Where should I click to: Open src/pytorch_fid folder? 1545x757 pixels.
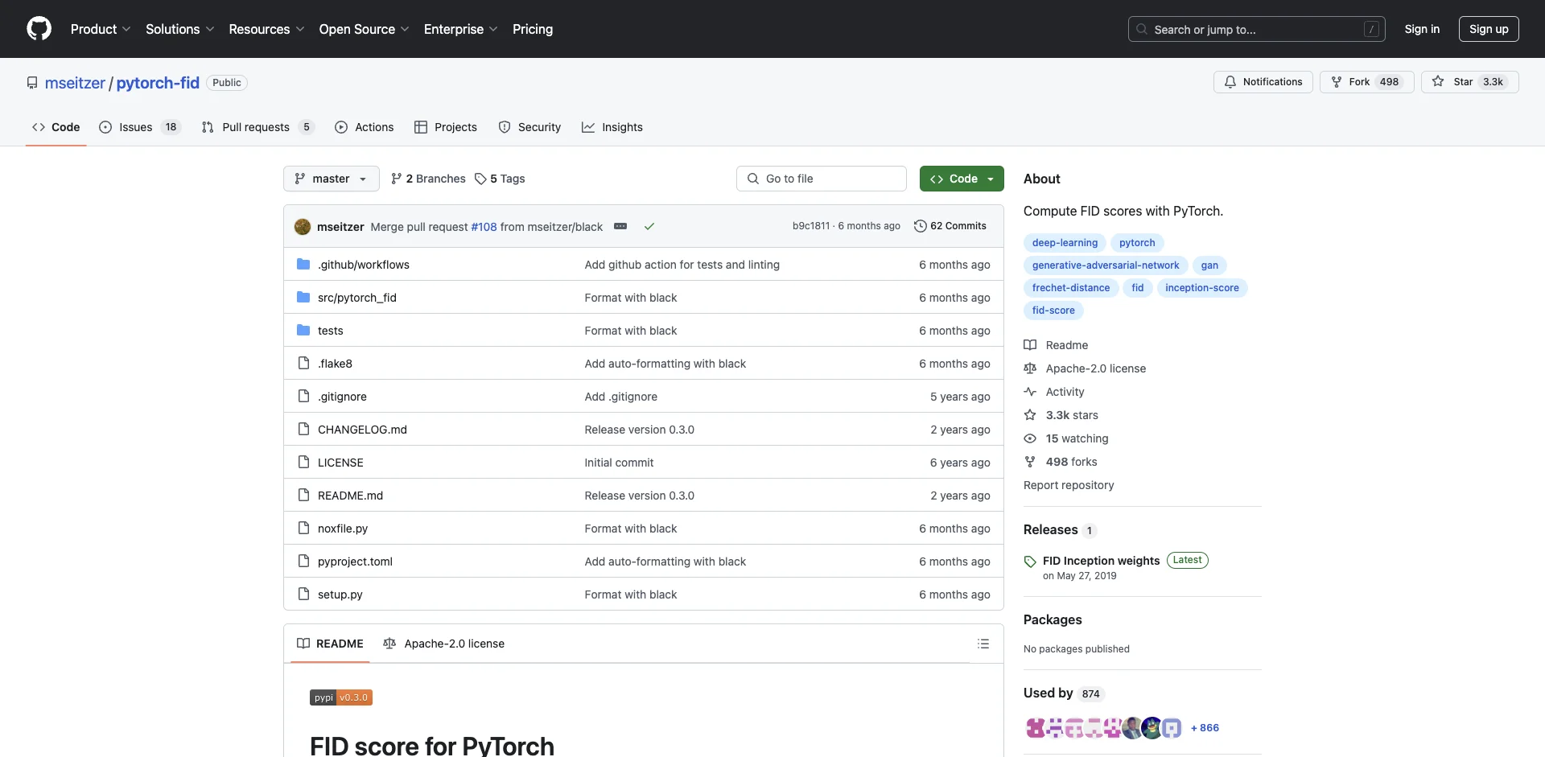pyautogui.click(x=357, y=298)
